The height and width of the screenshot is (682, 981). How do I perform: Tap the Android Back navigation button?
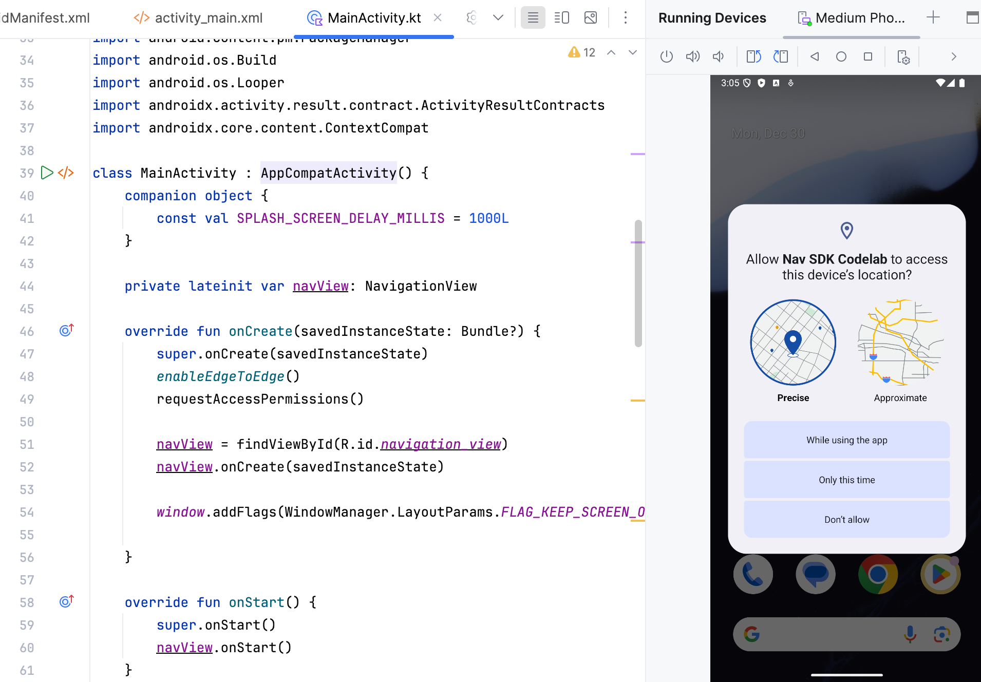[x=814, y=56]
